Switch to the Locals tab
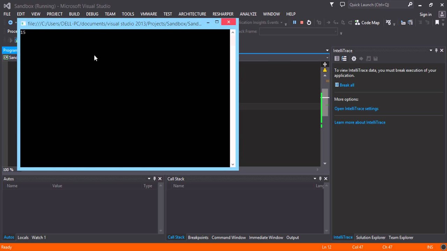 pos(23,237)
